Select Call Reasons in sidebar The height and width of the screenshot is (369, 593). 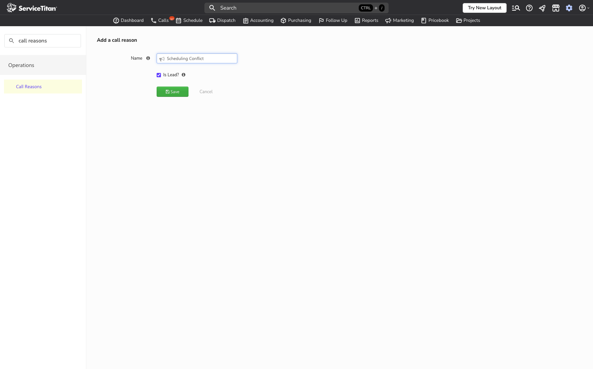click(43, 87)
